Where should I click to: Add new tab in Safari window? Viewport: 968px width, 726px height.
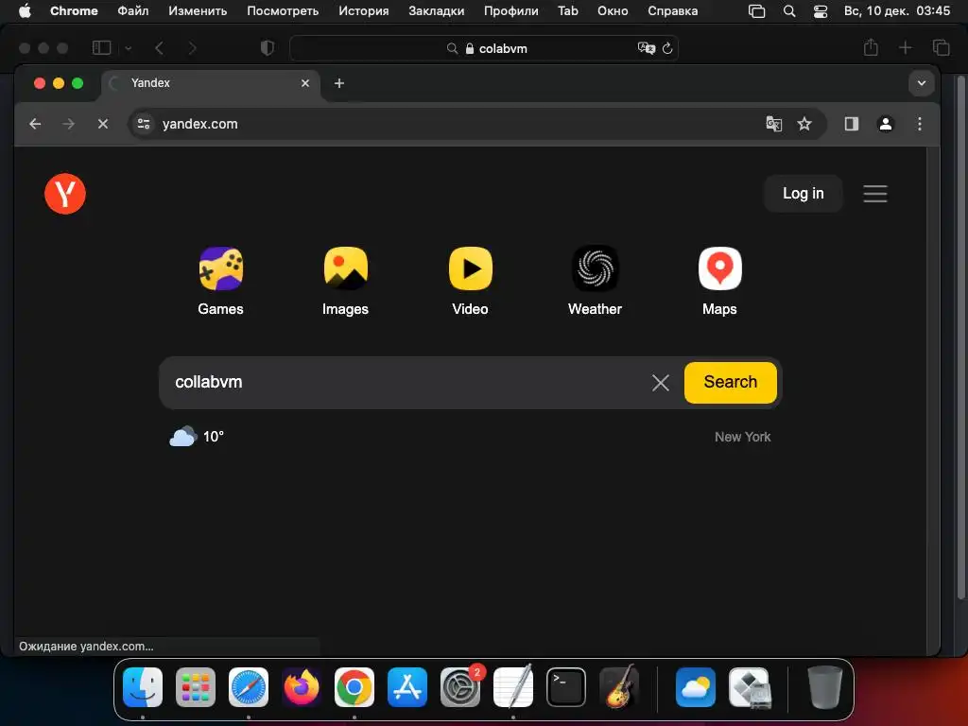pos(905,47)
